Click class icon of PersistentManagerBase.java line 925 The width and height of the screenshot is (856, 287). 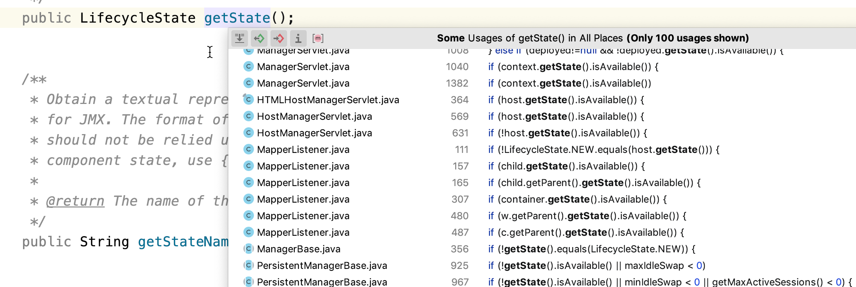[248, 265]
